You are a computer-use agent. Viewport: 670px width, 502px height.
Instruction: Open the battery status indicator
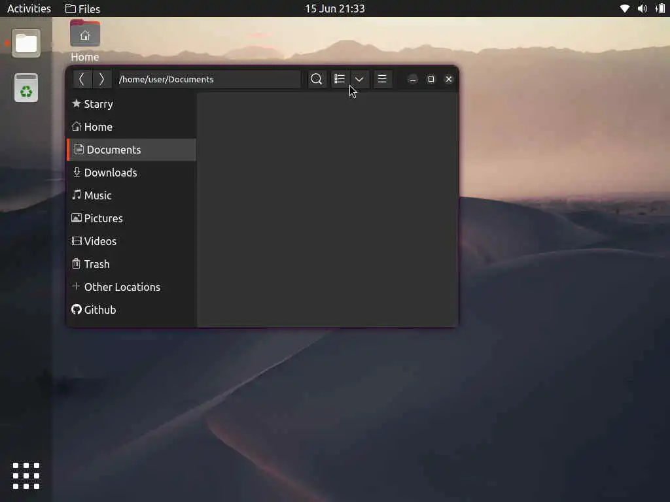click(661, 8)
